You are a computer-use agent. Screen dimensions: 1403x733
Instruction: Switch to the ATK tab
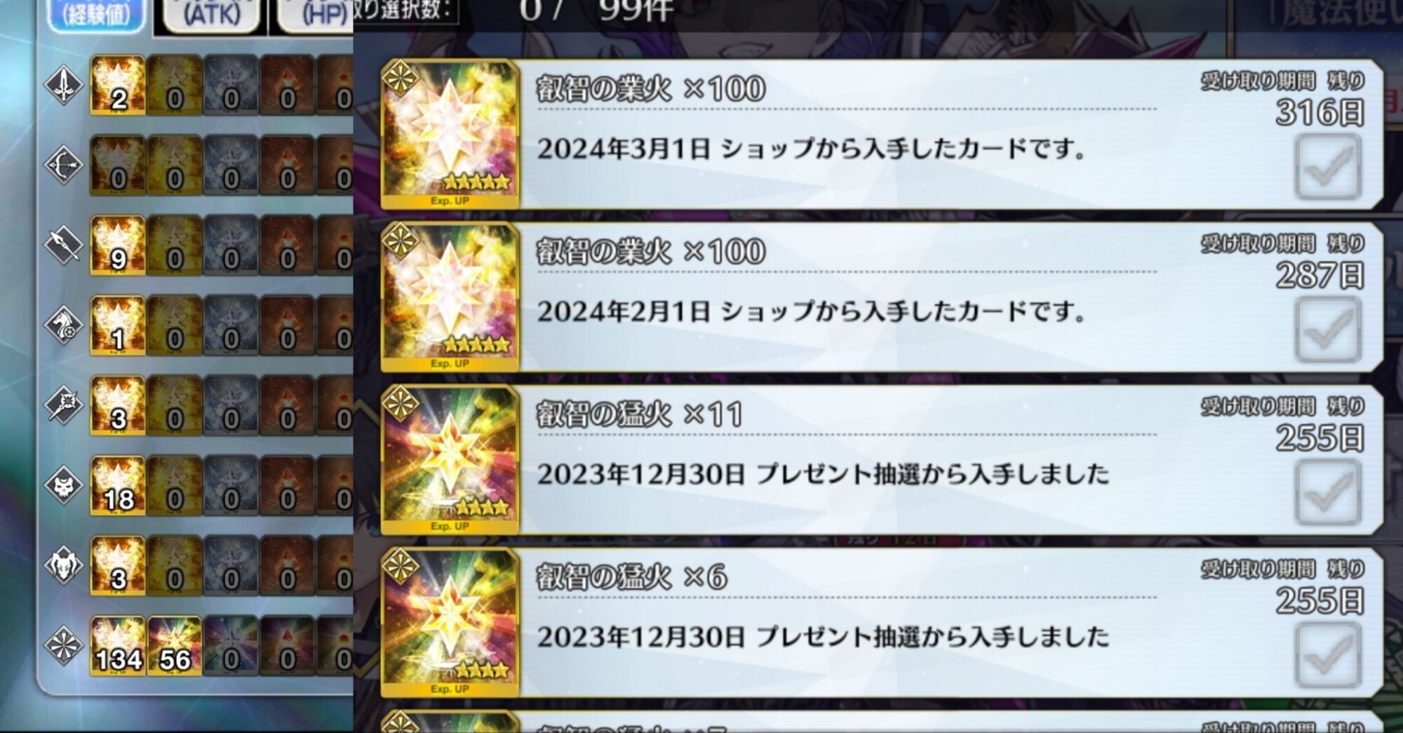(211, 14)
